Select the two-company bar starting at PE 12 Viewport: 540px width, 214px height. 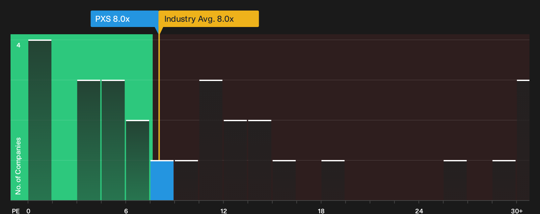click(235, 160)
